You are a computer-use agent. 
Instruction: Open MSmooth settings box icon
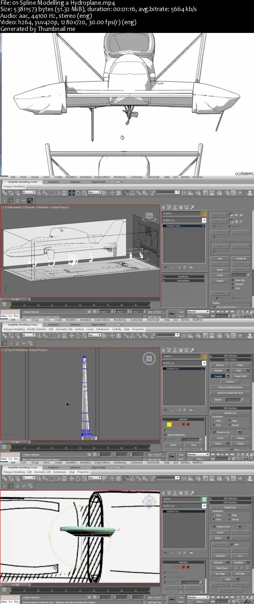pyautogui.click(x=228, y=562)
